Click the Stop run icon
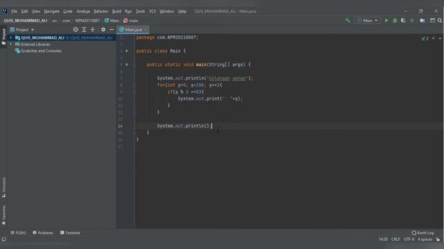 pyautogui.click(x=411, y=20)
